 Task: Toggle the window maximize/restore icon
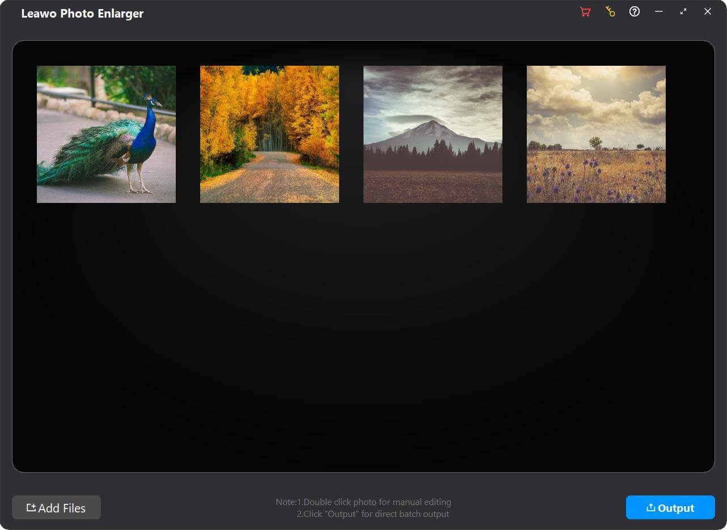pos(683,11)
